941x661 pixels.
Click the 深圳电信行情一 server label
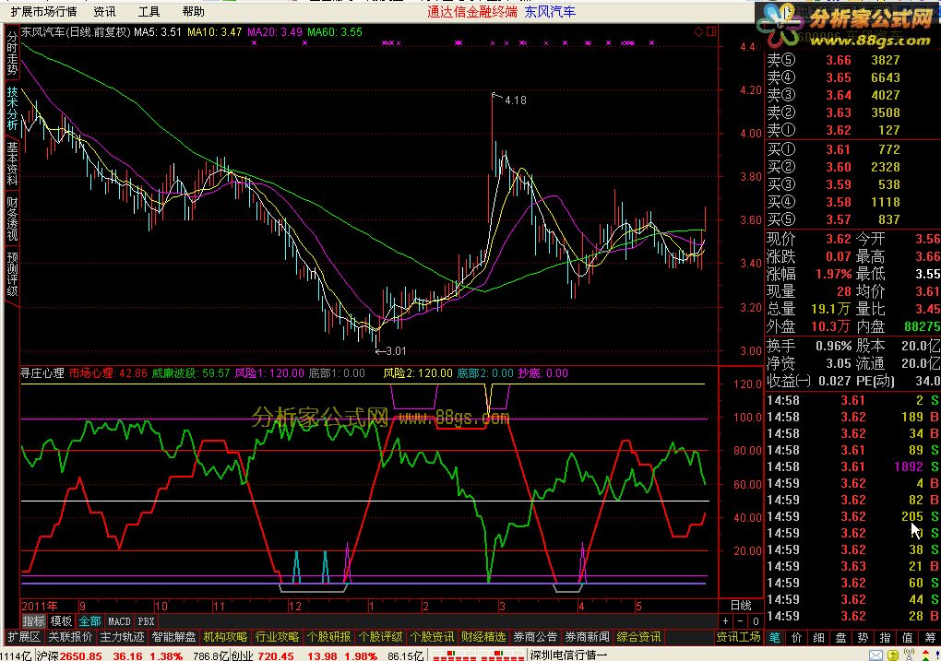point(567,655)
